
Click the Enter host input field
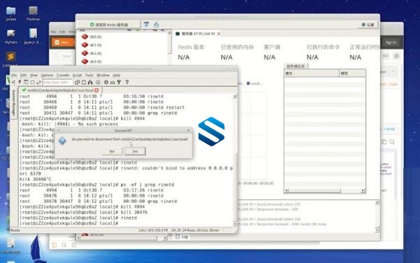[57, 82]
